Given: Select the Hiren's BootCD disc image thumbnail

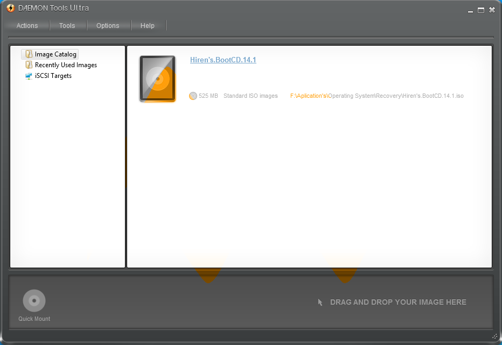Looking at the screenshot, I should 157,79.
